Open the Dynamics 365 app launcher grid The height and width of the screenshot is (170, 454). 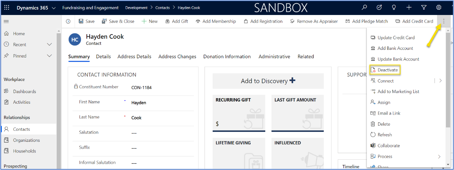point(7,7)
